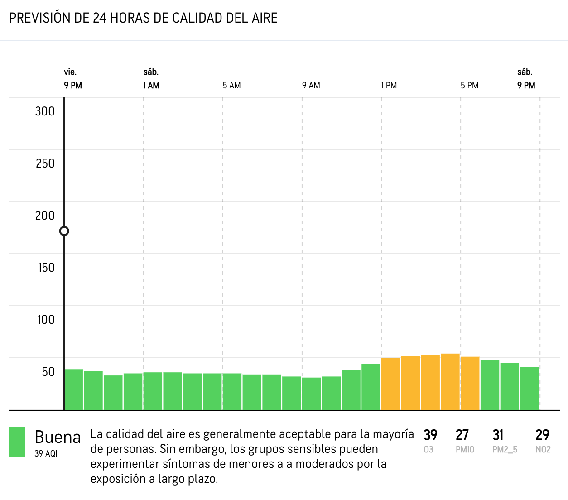Go to the sáb. 9 PM label at right
Screen dimensions: 568x500
pyautogui.click(x=526, y=79)
